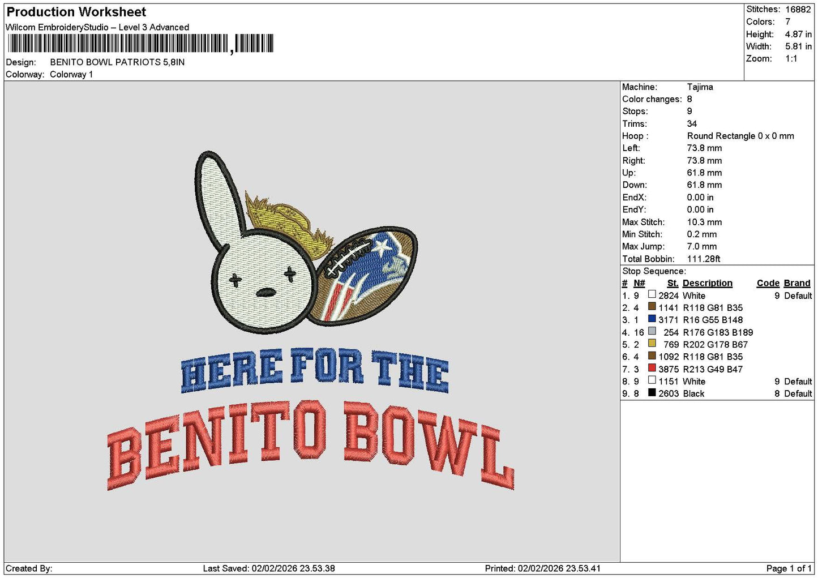
Task: Click the 'Colorway 1' value
Action: [71, 75]
